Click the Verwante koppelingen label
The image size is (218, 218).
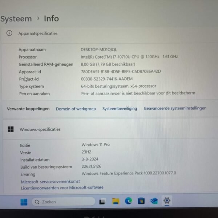coord(28,109)
